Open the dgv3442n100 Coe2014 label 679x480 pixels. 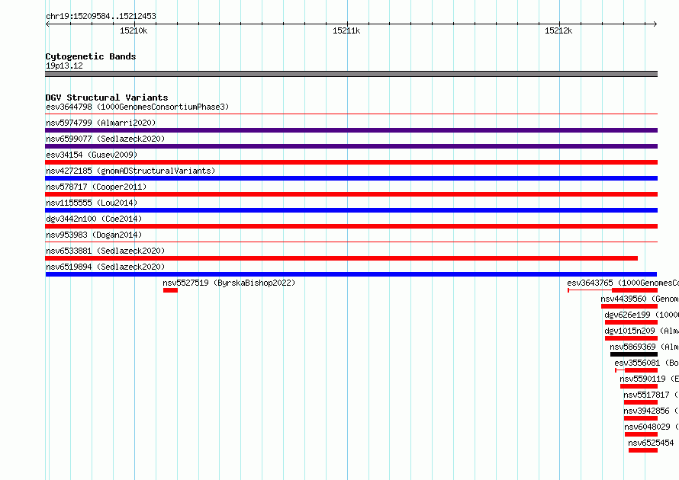pyautogui.click(x=94, y=219)
